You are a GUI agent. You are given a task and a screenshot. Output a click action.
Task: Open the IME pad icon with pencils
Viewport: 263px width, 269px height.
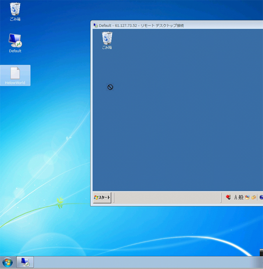coord(247,197)
